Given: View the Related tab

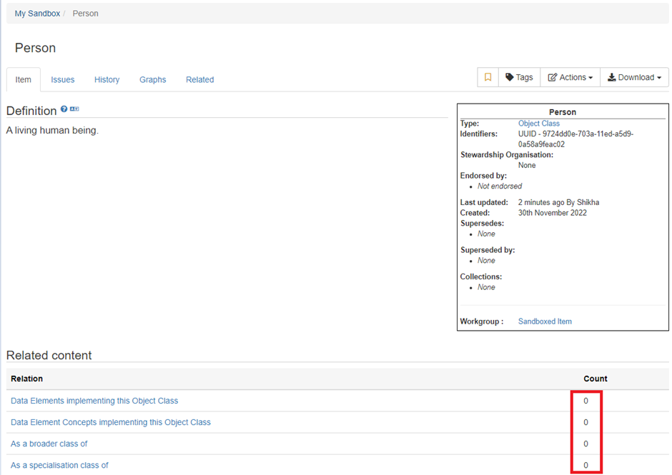Looking at the screenshot, I should click(199, 80).
